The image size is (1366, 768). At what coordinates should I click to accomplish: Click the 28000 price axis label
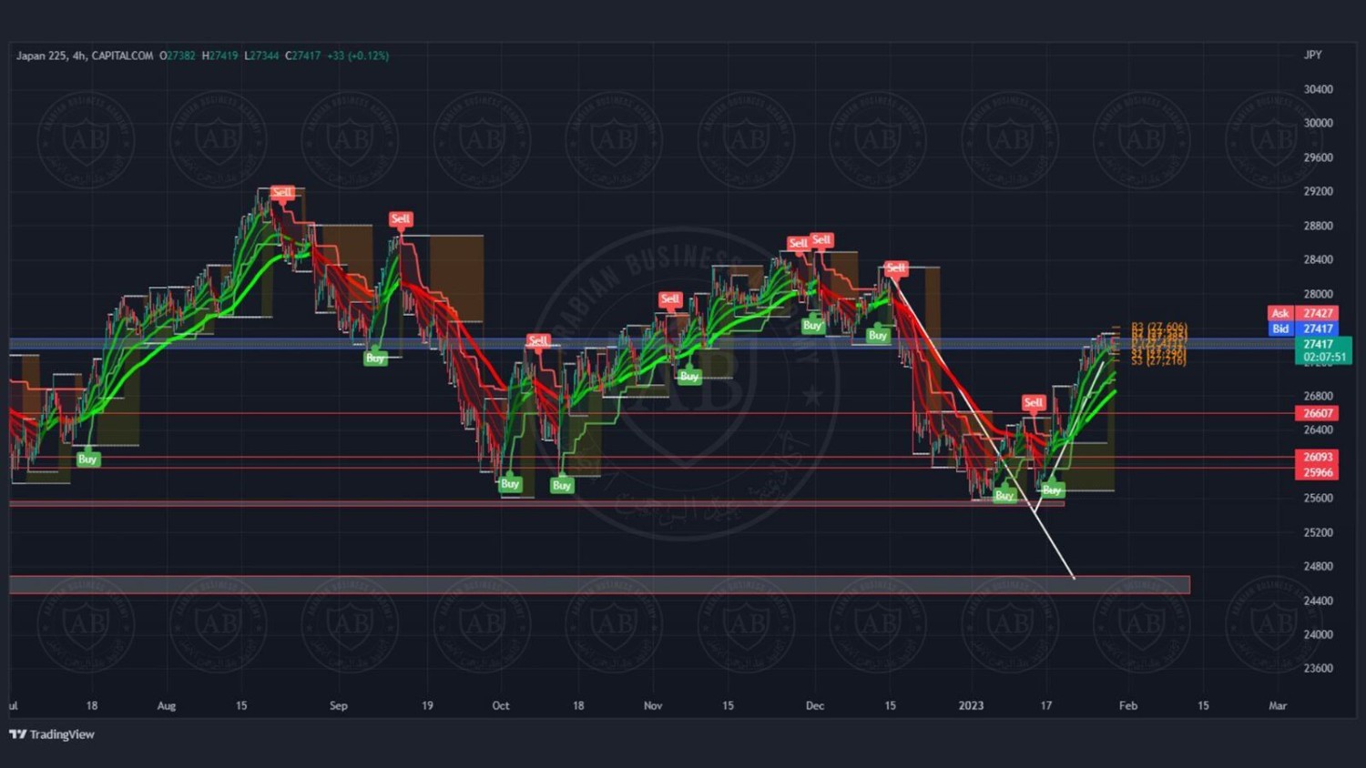(x=1318, y=294)
